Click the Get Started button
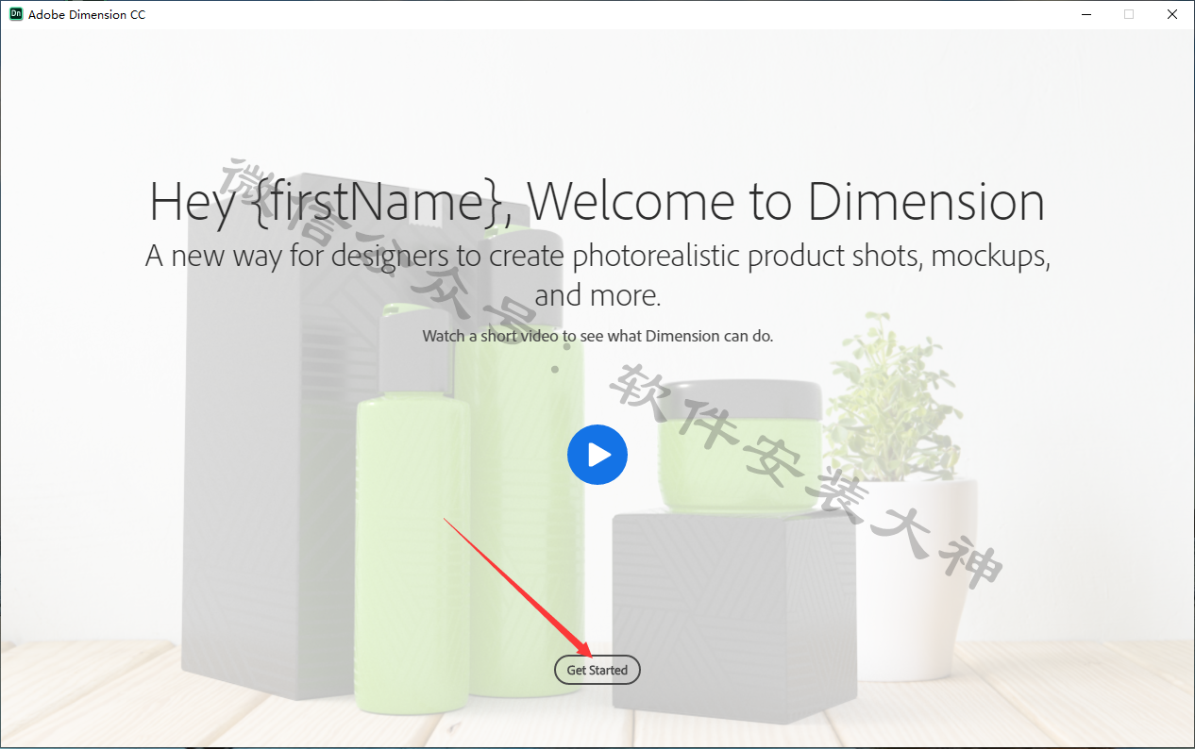Viewport: 1195px width, 749px height. (597, 670)
